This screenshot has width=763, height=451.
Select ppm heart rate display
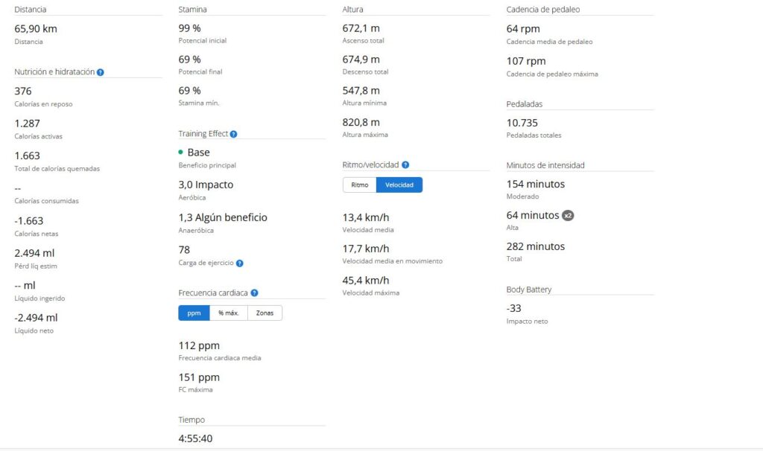pos(194,313)
